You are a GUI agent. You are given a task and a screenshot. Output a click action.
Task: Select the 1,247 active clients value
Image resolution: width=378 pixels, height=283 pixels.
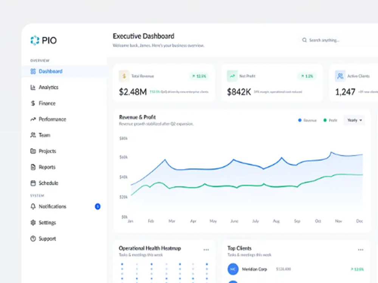point(345,92)
